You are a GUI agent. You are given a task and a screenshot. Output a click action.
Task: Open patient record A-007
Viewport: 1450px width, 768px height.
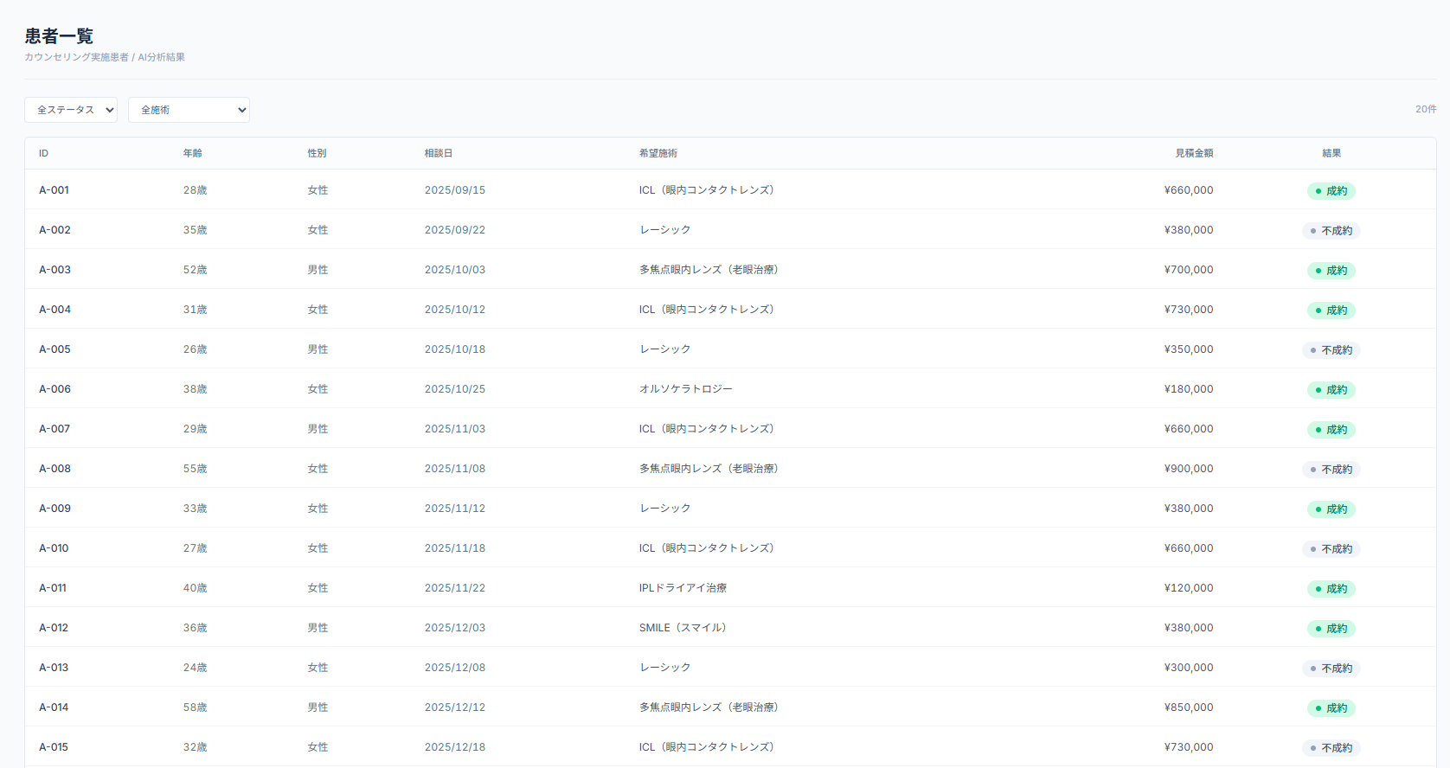pyautogui.click(x=55, y=429)
